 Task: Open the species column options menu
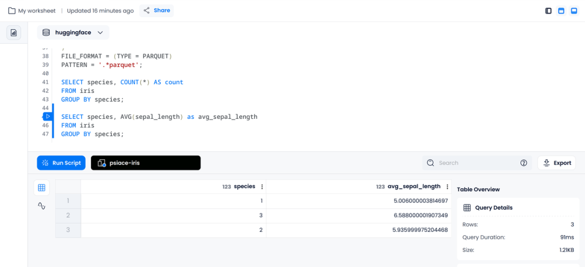(x=262, y=186)
